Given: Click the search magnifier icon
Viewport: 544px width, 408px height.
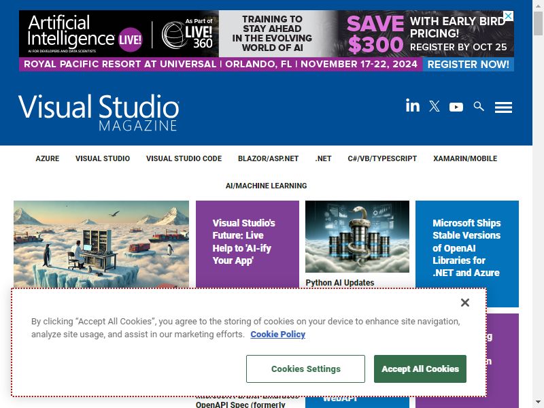Looking at the screenshot, I should [x=479, y=106].
